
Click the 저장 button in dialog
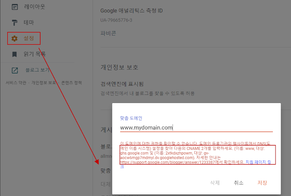(x=262, y=183)
